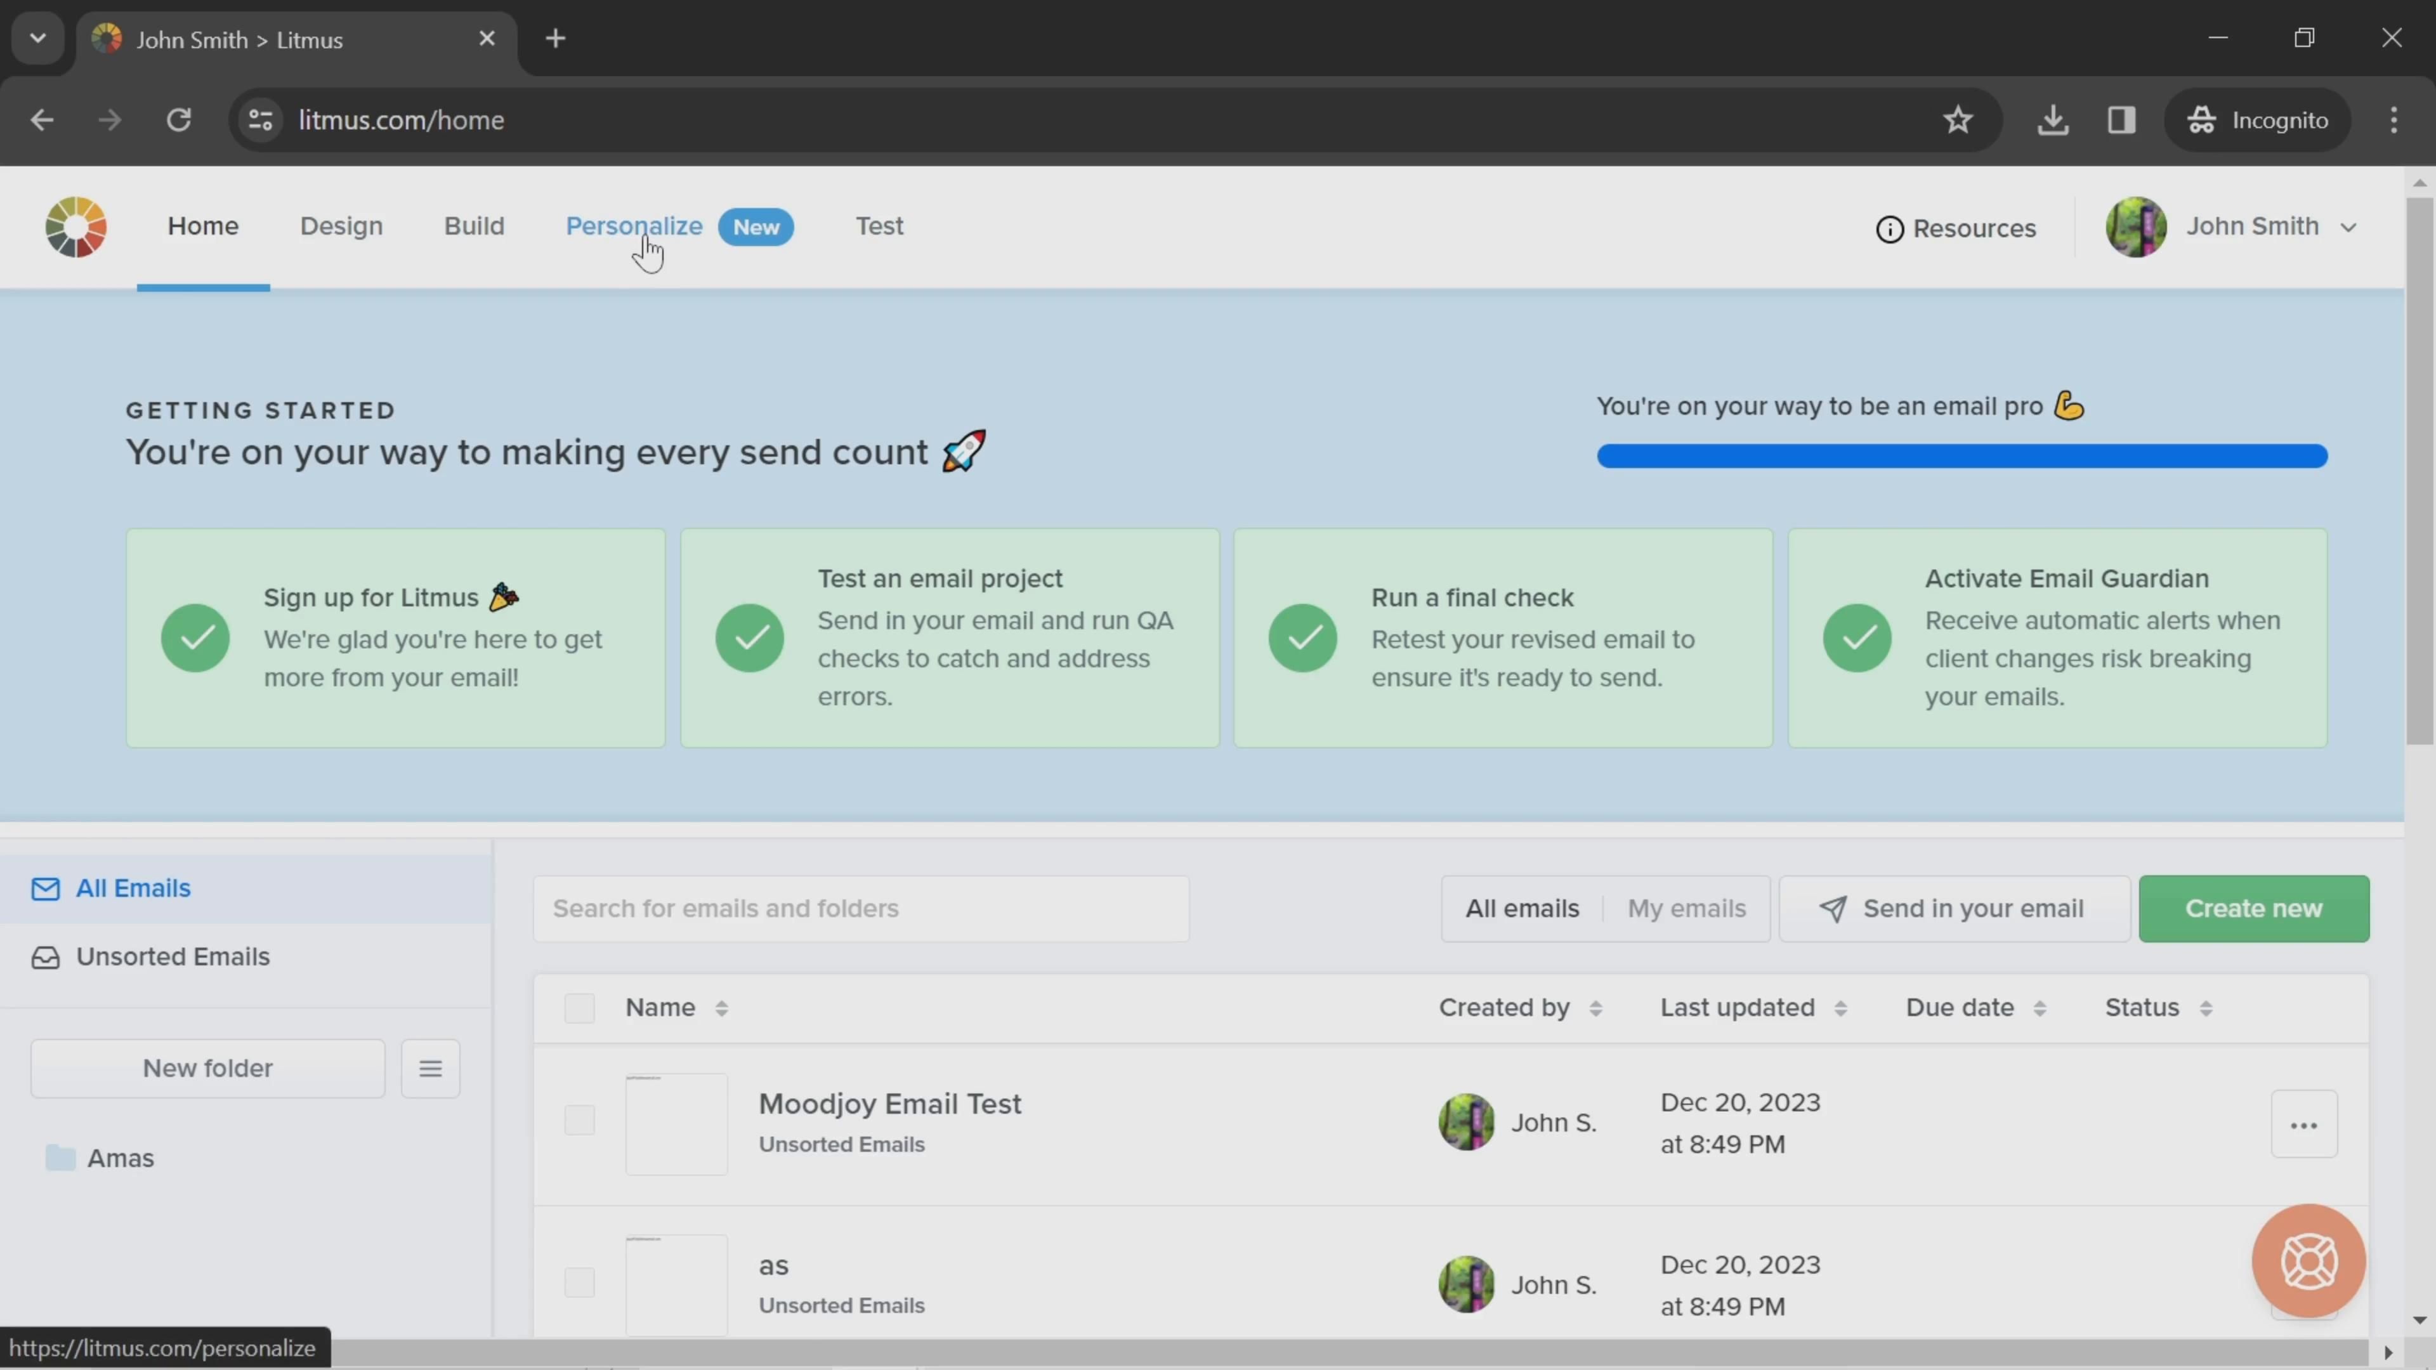This screenshot has height=1370, width=2436.
Task: Open more actions for Moodjoy Email Test
Action: [x=2303, y=1124]
